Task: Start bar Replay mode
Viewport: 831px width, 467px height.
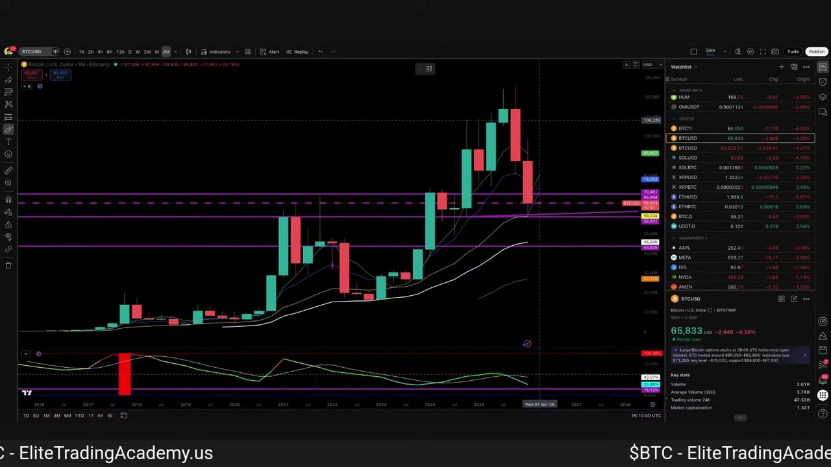Action: click(297, 52)
